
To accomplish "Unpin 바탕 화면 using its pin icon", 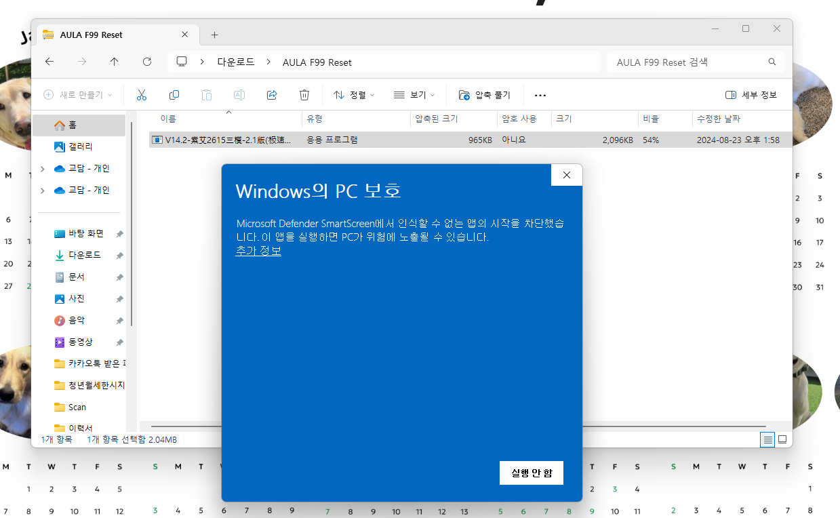I will 119,234.
